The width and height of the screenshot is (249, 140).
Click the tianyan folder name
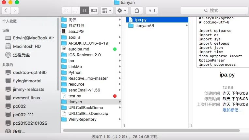pyautogui.click(x=75, y=102)
